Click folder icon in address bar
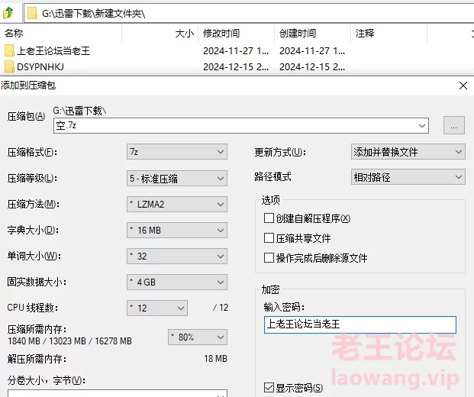Image resolution: width=474 pixels, height=397 pixels. pyautogui.click(x=32, y=13)
